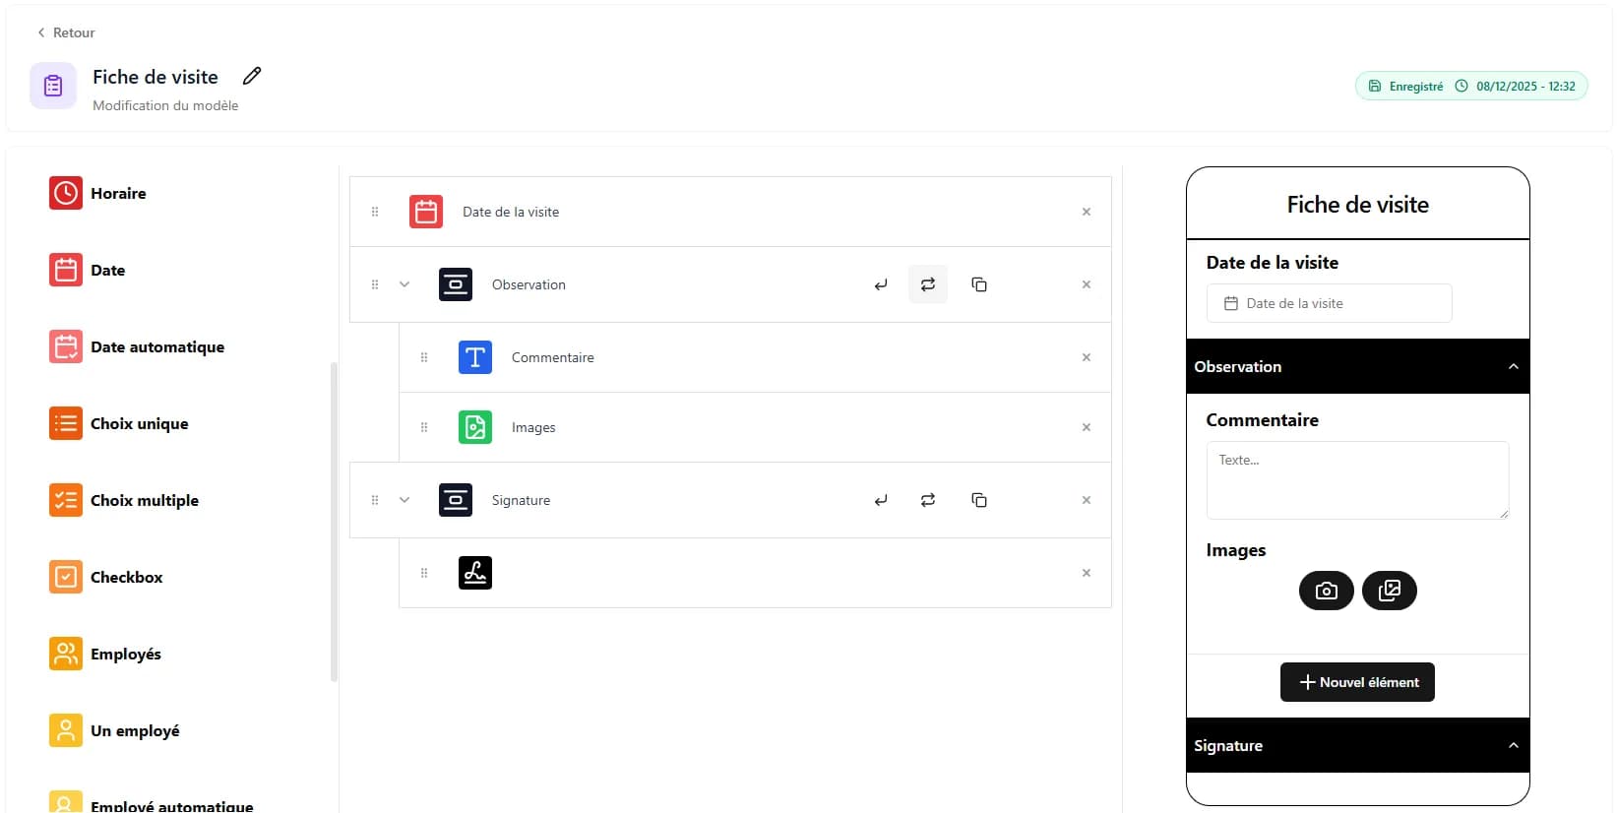Viewport: 1617px width, 813px height.
Task: Click the duplicate icon on Observation row
Action: coord(978,284)
